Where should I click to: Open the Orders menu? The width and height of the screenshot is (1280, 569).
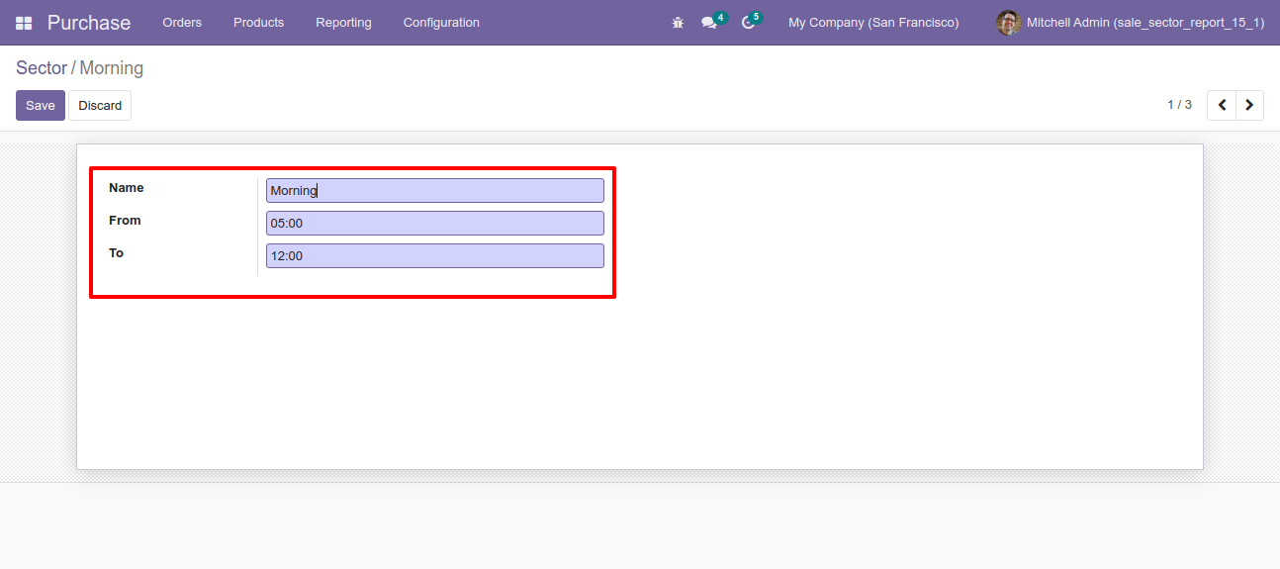pyautogui.click(x=182, y=23)
